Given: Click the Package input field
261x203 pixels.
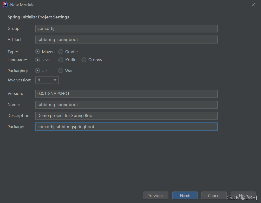Looking at the screenshot, I should [x=126, y=127].
